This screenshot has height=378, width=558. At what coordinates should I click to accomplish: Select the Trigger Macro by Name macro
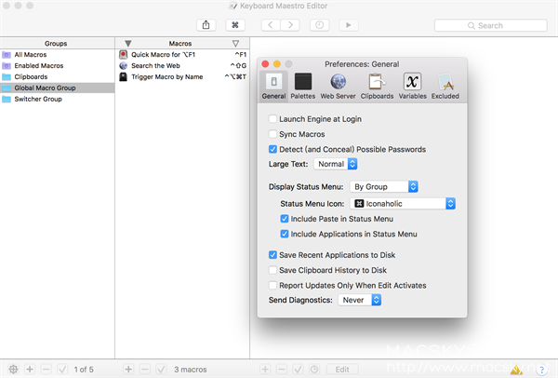tap(182, 76)
